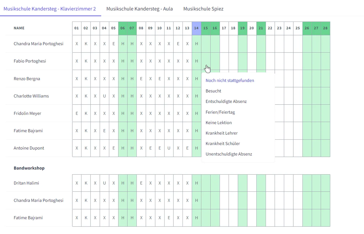Open the Musikschule Spiez tab
The image size is (364, 234).
click(203, 9)
